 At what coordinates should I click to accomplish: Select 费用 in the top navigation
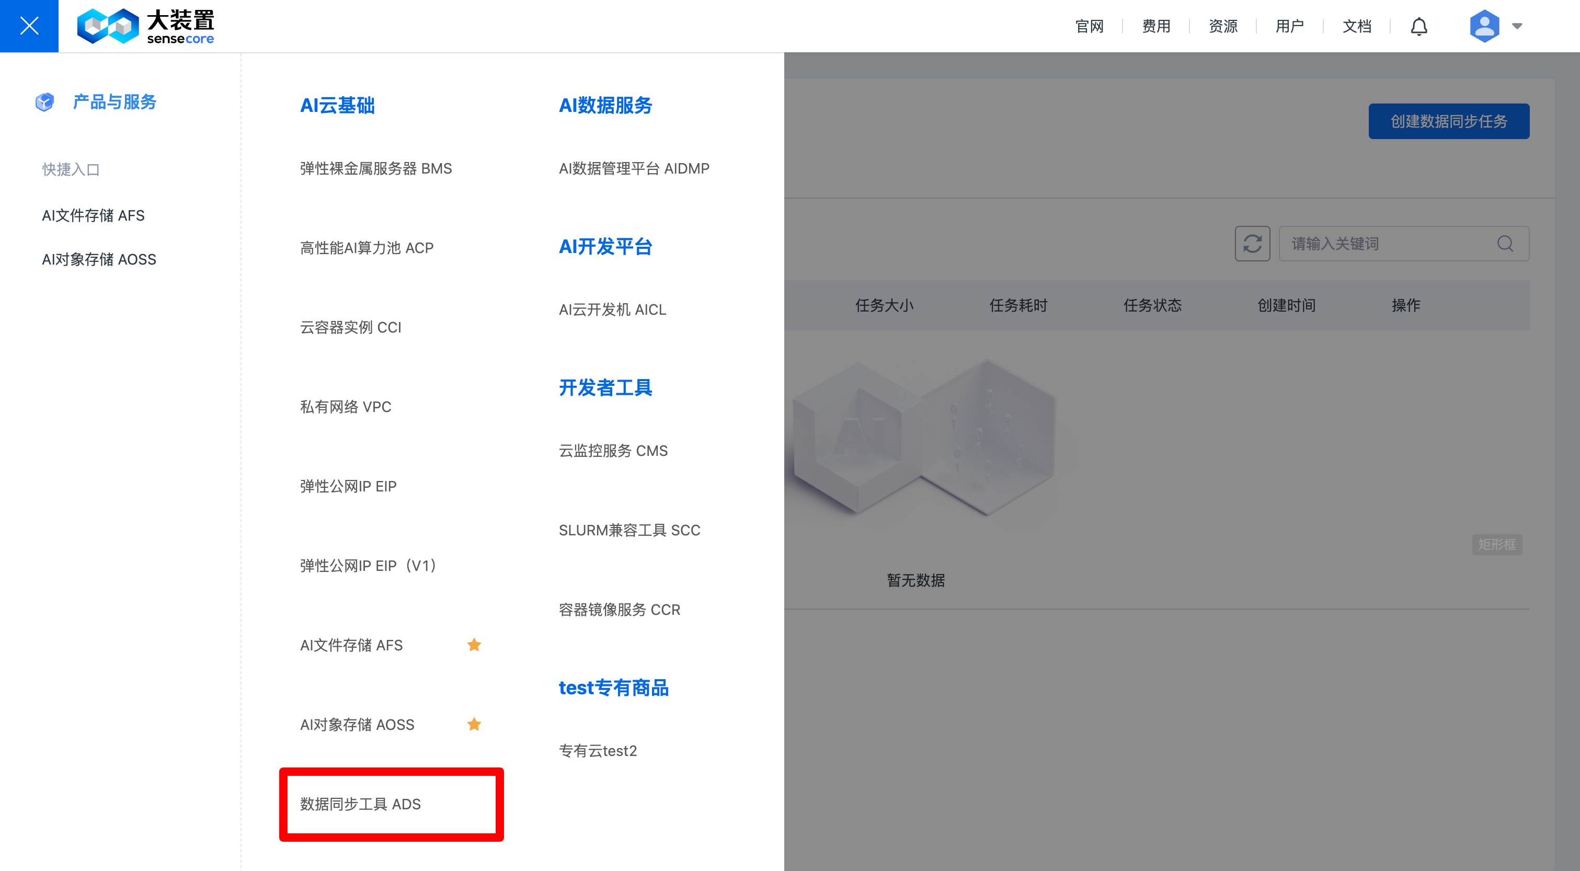pyautogui.click(x=1155, y=26)
